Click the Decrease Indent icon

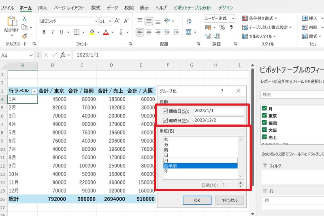pos(167,32)
